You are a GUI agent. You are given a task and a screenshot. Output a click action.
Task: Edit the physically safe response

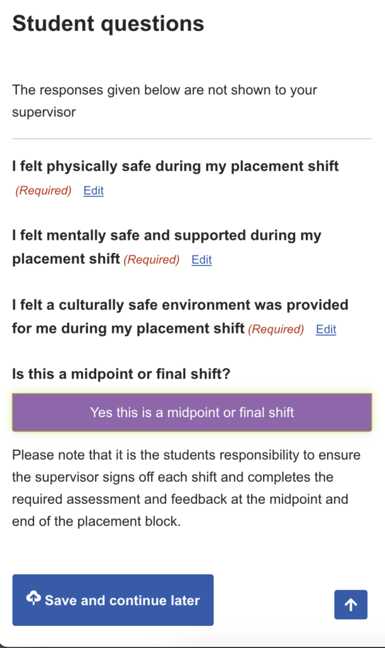pos(94,190)
